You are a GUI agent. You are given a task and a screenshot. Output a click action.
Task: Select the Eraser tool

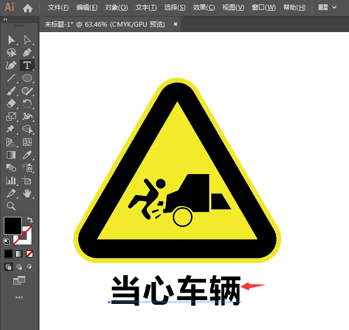11,104
